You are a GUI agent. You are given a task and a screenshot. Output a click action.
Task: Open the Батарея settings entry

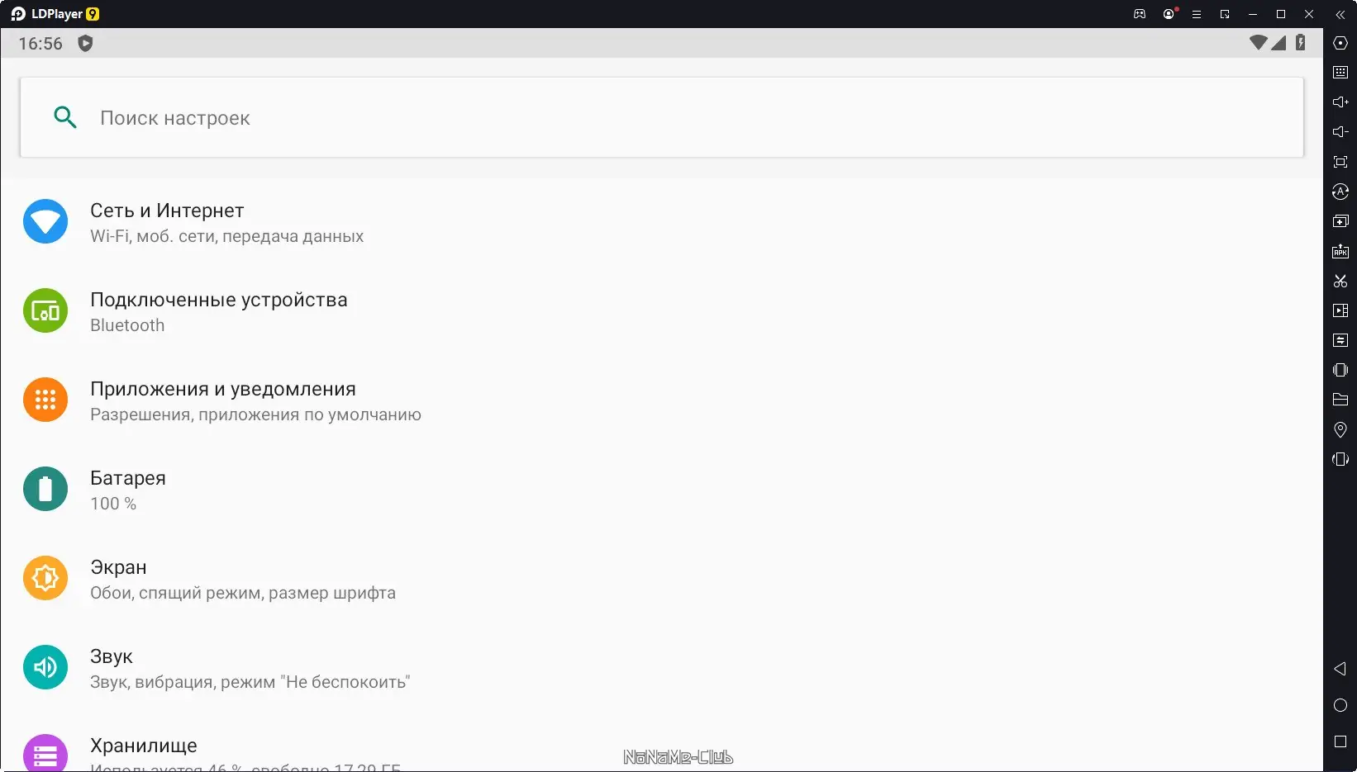point(661,490)
